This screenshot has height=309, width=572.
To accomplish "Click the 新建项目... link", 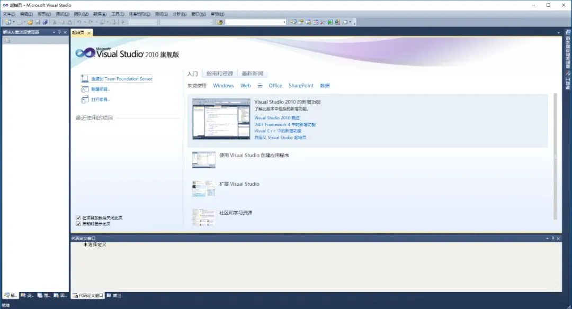I will click(100, 89).
